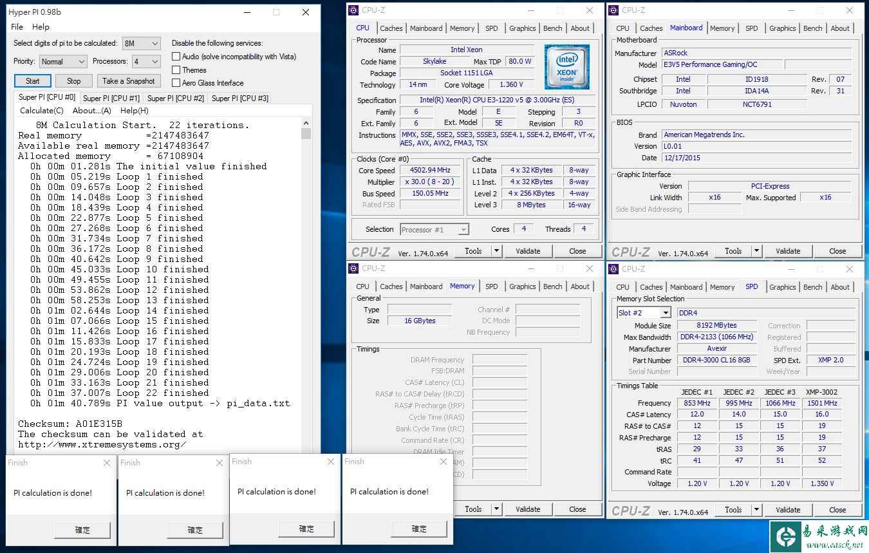
Task: Click the Stop button in Hyper PI
Action: point(74,81)
